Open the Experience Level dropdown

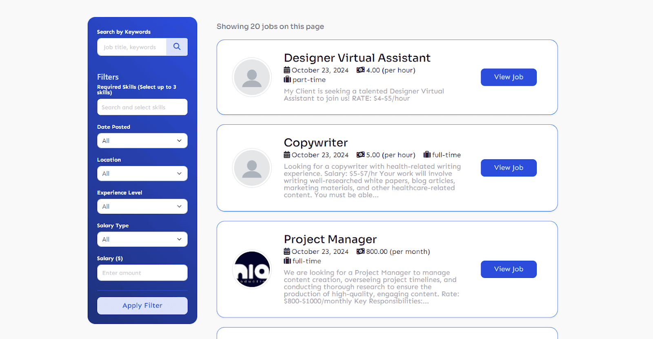[x=142, y=207]
